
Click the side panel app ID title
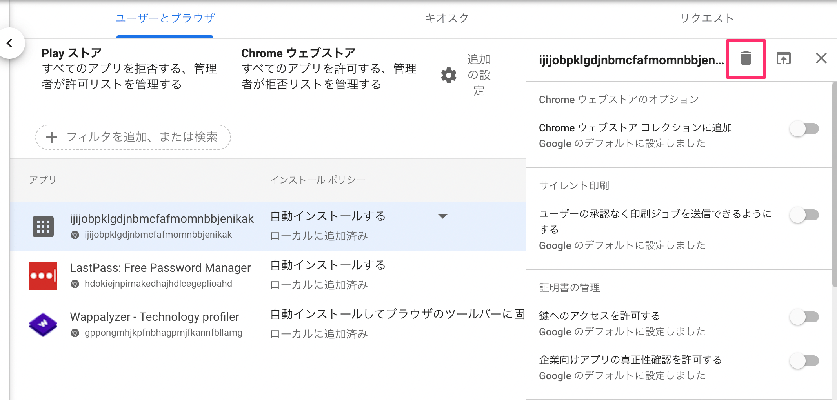631,60
